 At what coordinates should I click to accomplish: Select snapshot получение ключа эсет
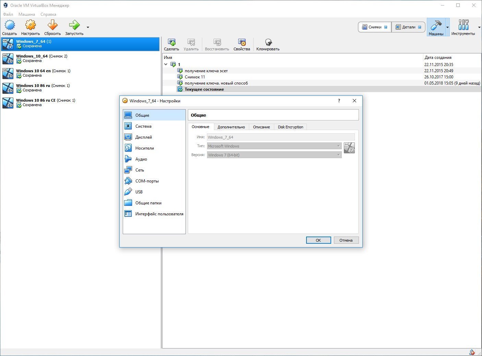point(206,71)
